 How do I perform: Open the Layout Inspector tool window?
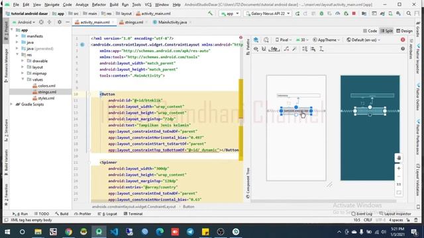point(395,214)
